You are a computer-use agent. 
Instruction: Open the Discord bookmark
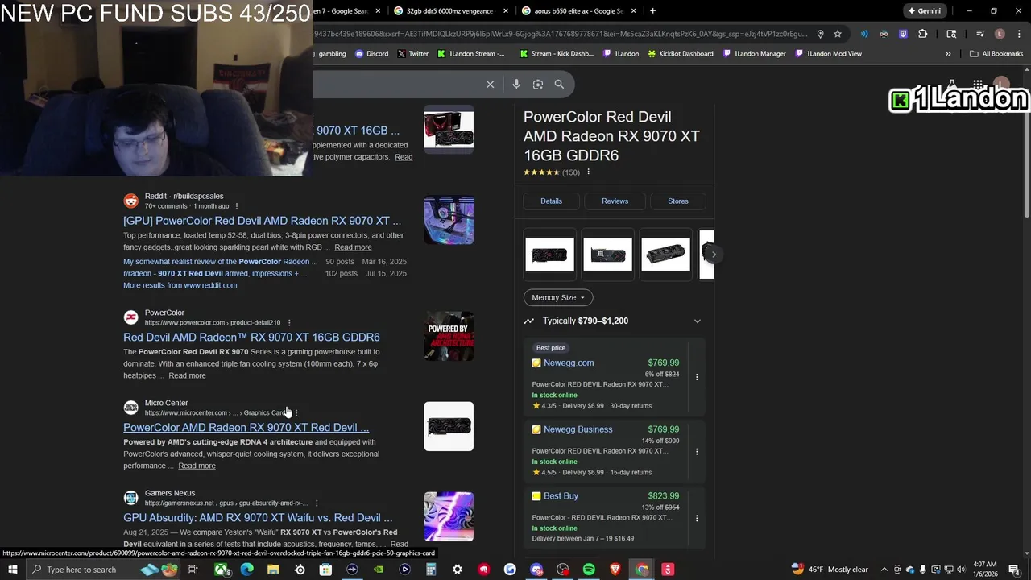point(371,54)
